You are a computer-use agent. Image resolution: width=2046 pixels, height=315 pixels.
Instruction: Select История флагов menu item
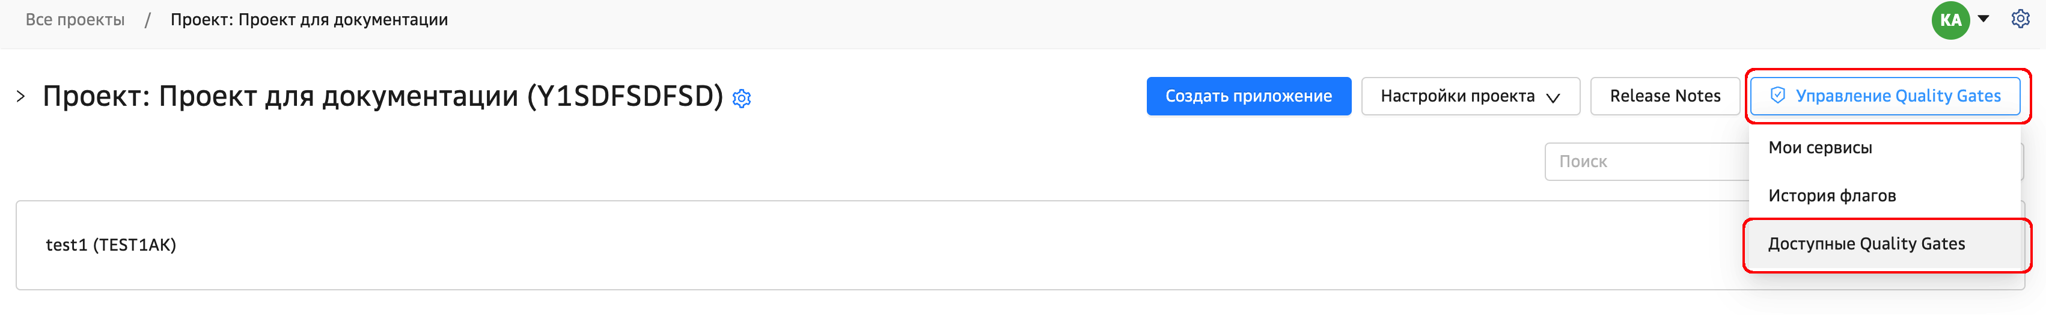[x=1831, y=196]
